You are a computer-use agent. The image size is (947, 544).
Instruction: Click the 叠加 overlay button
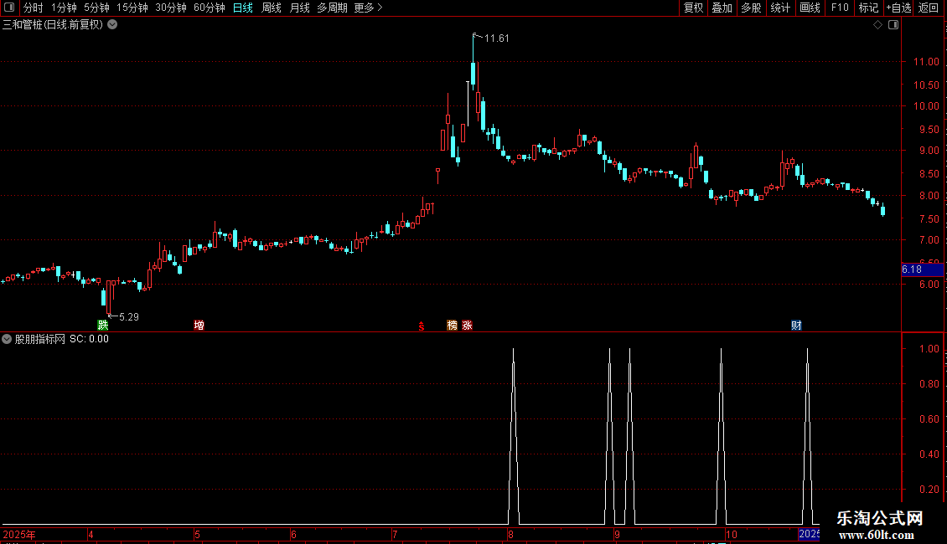722,8
